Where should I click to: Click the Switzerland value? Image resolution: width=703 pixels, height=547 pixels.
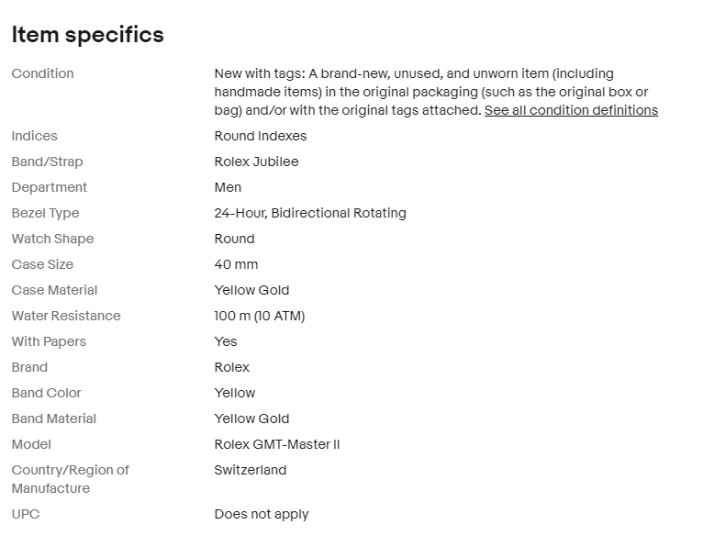pyautogui.click(x=251, y=470)
